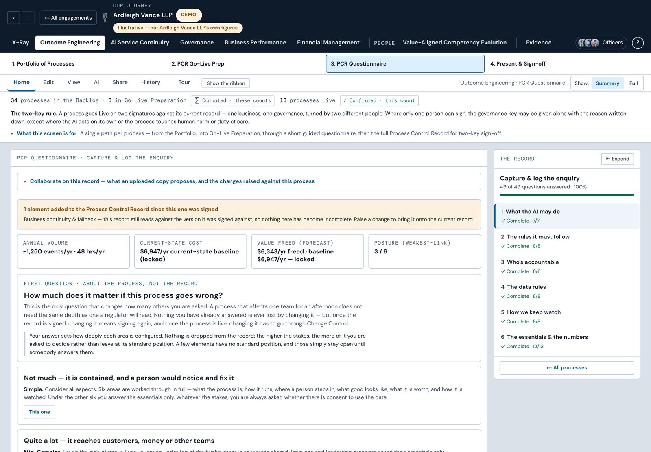Click the Computed these counts badge
This screenshot has height=452, width=651.
[232, 100]
